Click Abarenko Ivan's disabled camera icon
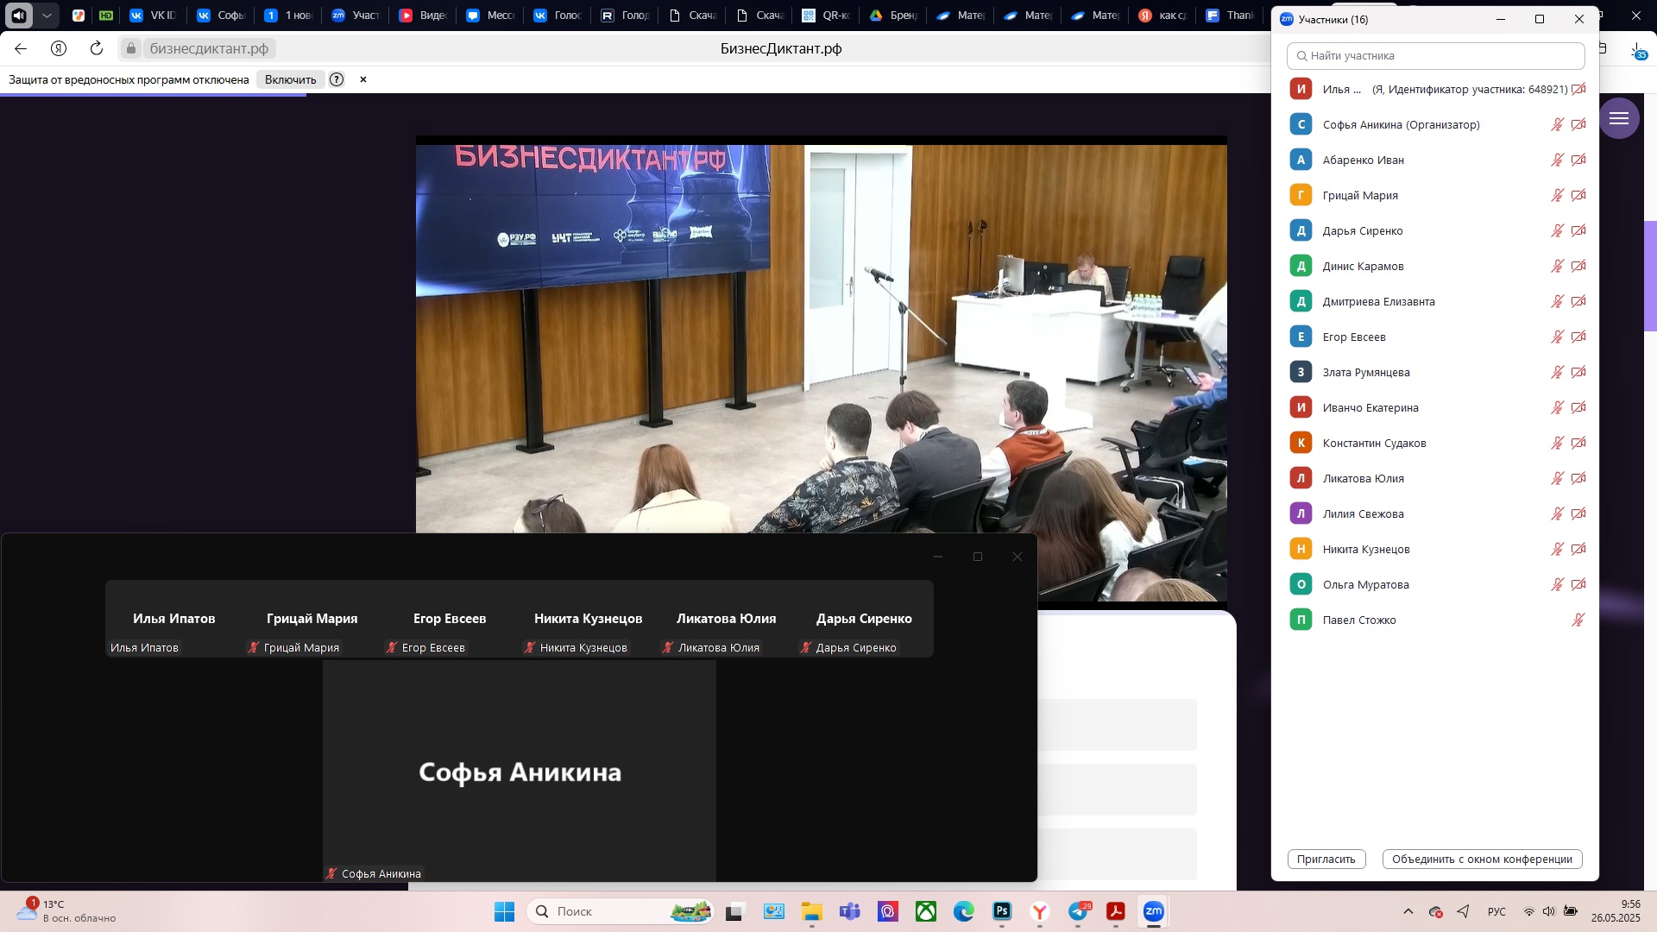The width and height of the screenshot is (1657, 932). tap(1578, 160)
